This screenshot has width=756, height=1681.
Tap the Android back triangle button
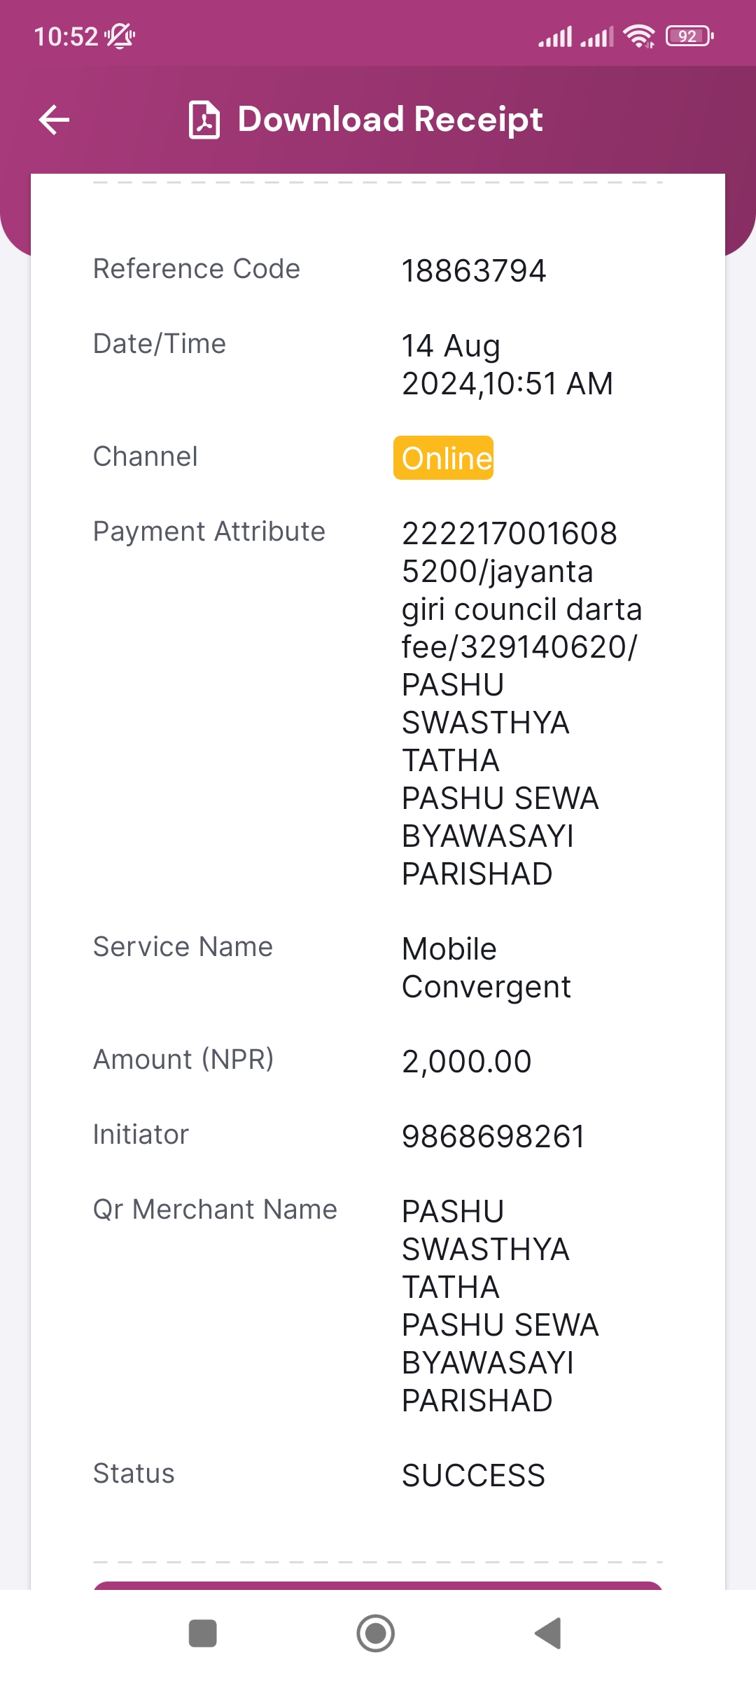(548, 1633)
